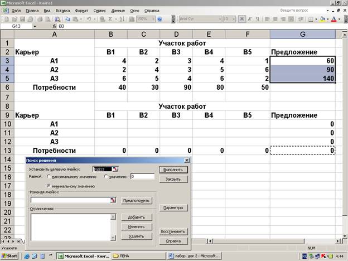Click the Справка button in Solver dialog
Image resolution: width=348 pixels, height=261 pixels.
coord(173,241)
